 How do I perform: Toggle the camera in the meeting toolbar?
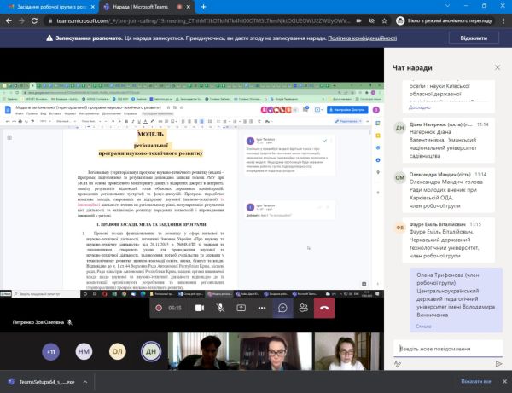tap(197, 308)
